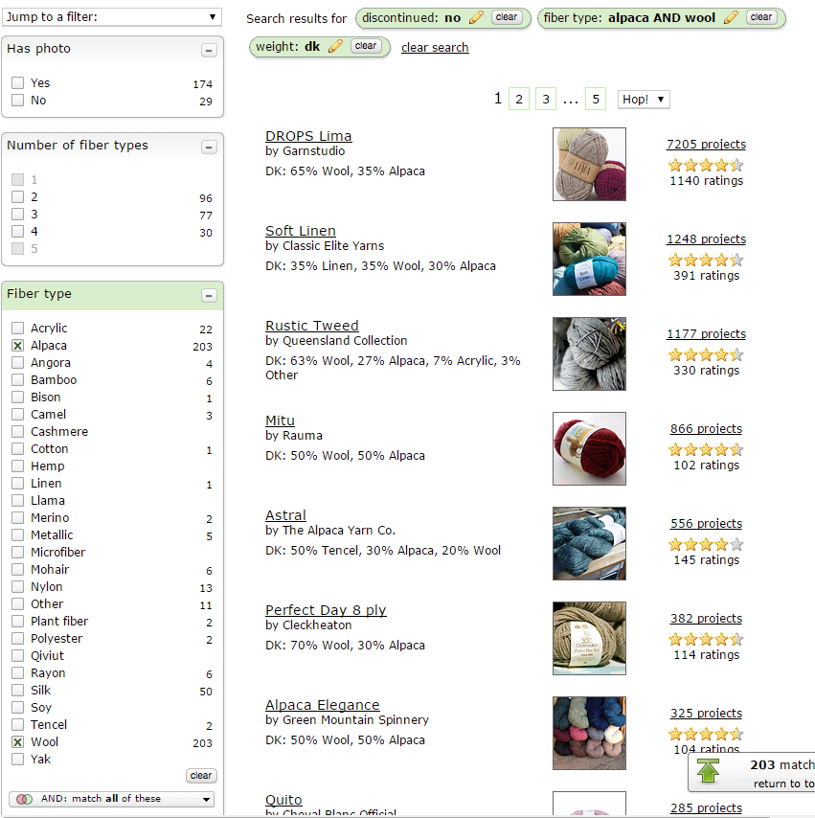This screenshot has width=815, height=818.
Task: Click the green return-to-top arrow icon
Action: click(708, 771)
